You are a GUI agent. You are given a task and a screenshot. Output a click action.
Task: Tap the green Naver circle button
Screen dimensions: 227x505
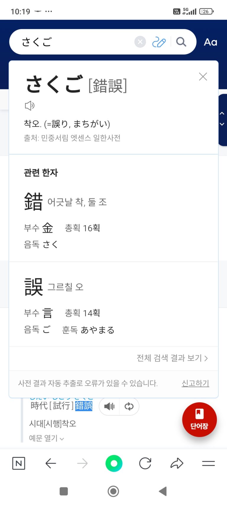click(114, 463)
